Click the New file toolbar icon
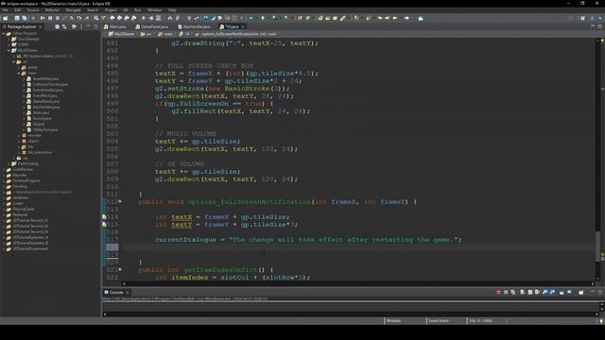The width and height of the screenshot is (605, 340). pyautogui.click(x=6, y=18)
